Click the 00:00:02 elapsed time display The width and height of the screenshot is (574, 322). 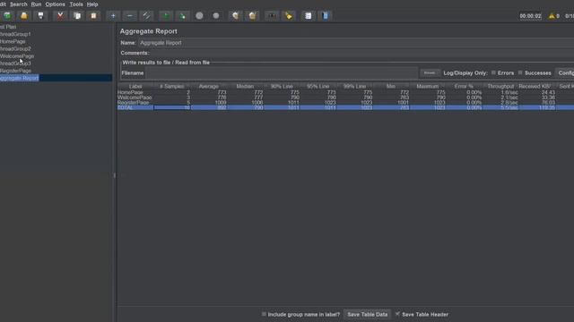point(530,16)
